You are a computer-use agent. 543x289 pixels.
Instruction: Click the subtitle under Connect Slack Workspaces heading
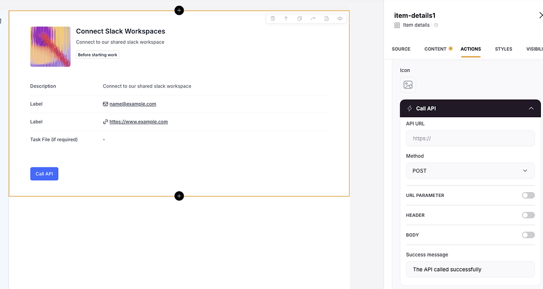click(120, 42)
